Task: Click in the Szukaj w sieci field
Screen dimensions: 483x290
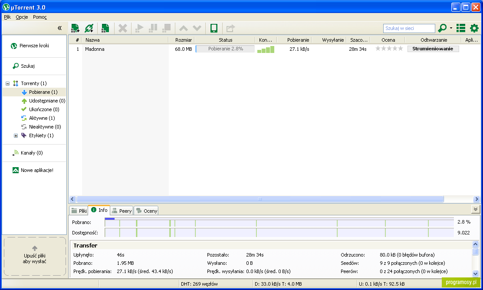Action: pos(409,28)
